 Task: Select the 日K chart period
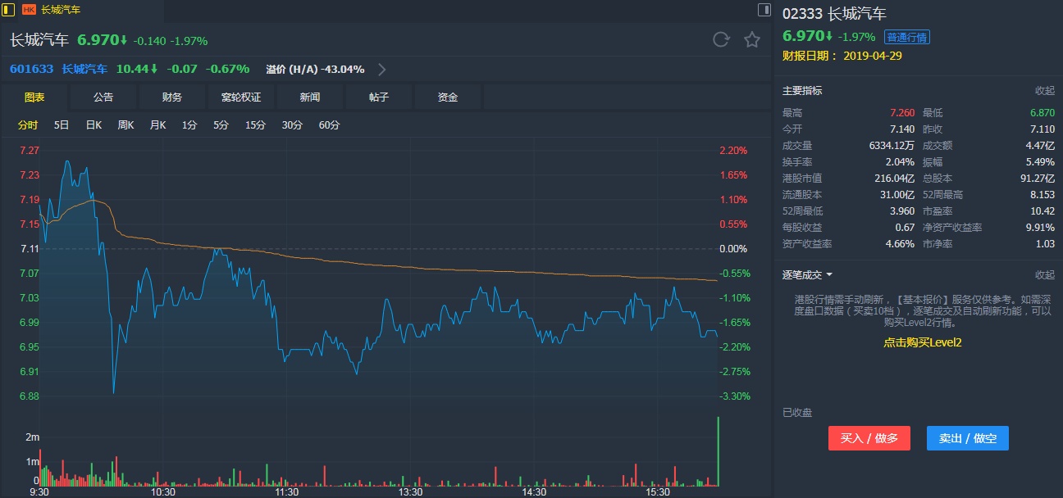(94, 125)
